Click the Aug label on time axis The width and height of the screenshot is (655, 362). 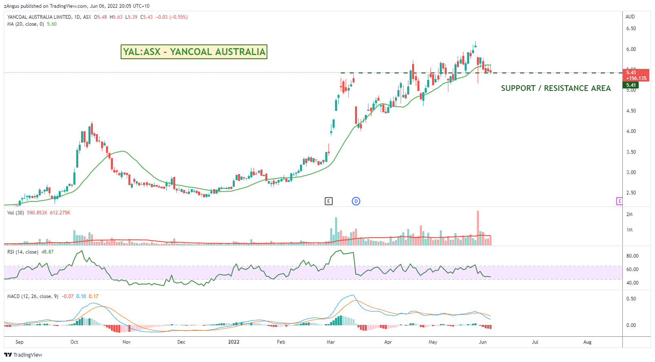(587, 342)
